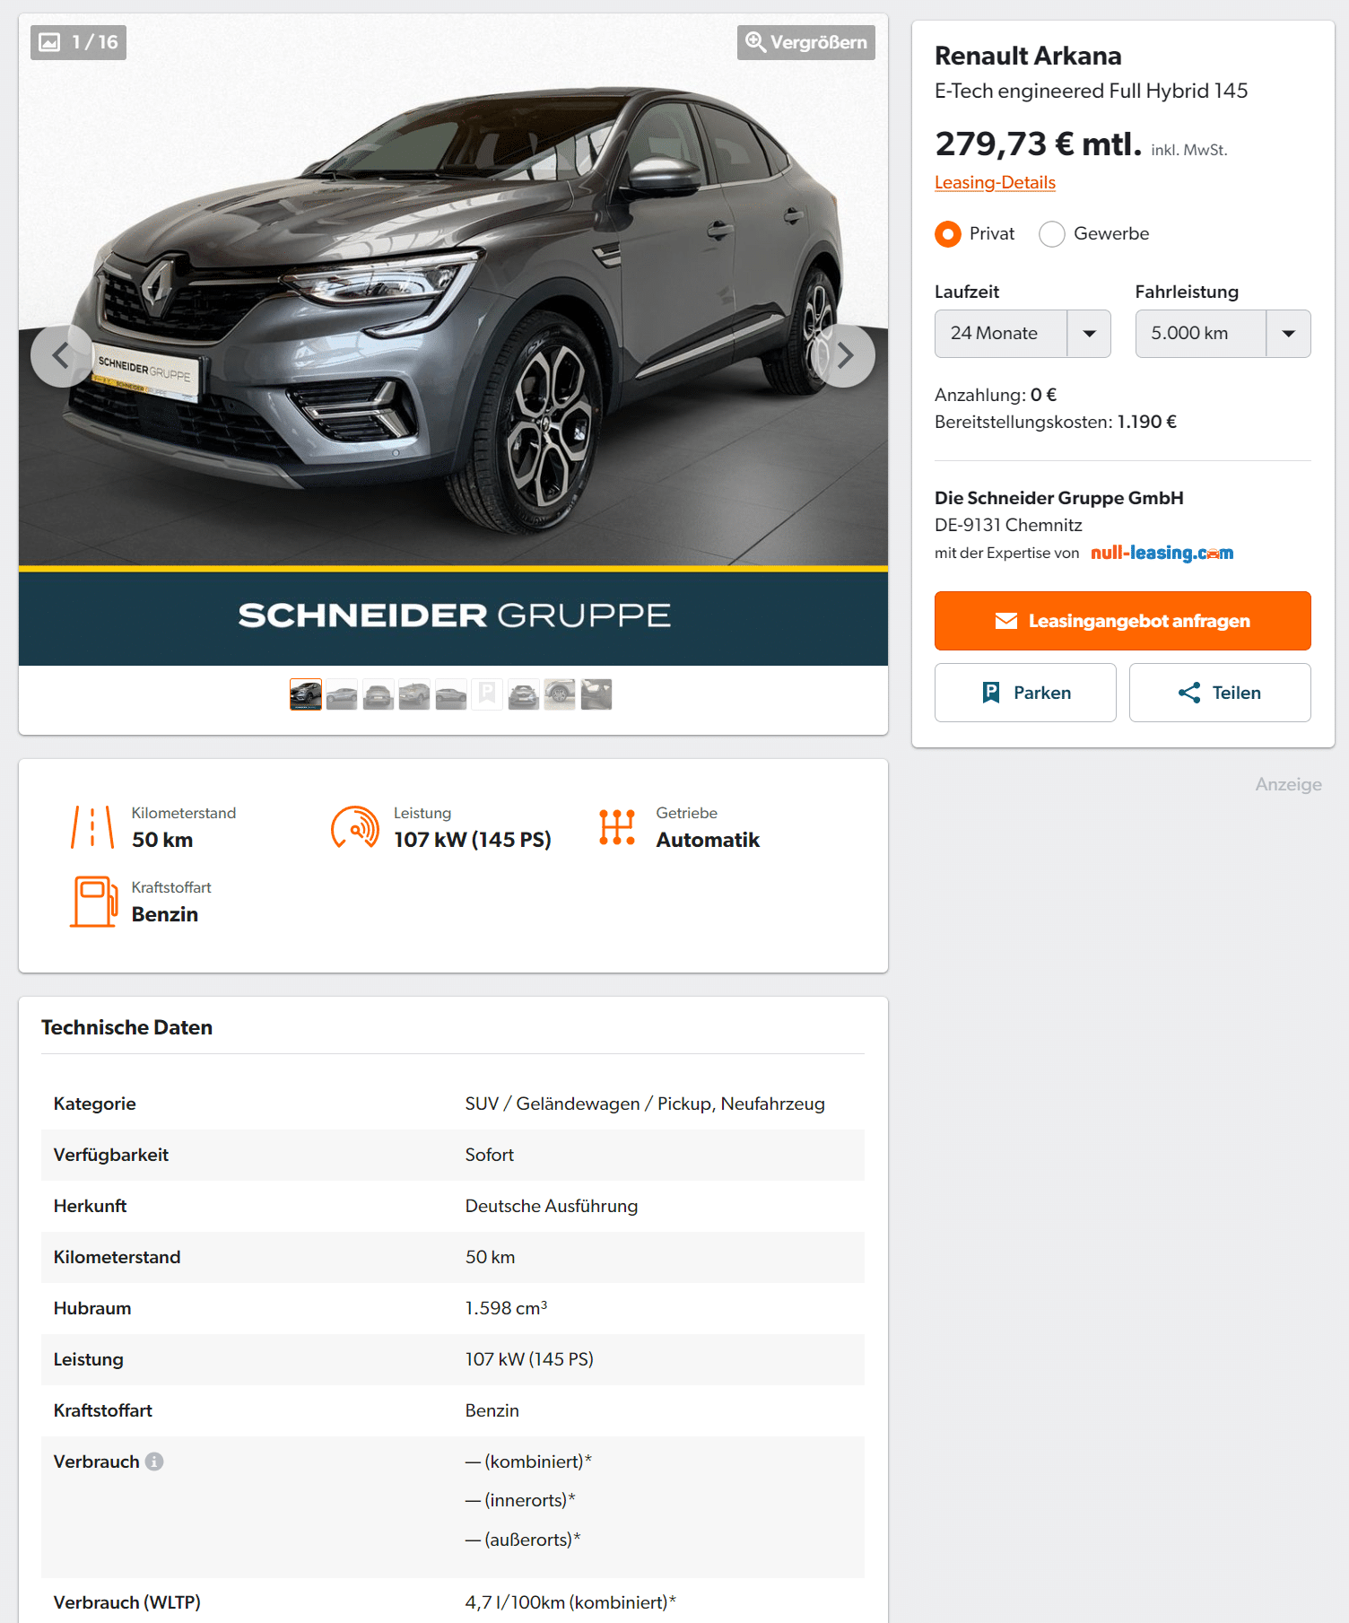
Task: Open the Leasing-Details link
Action: point(995,182)
